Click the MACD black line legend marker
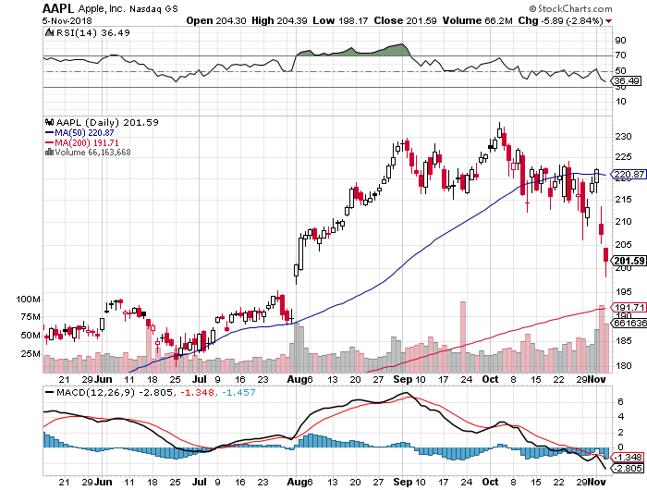647x490 pixels. click(50, 392)
